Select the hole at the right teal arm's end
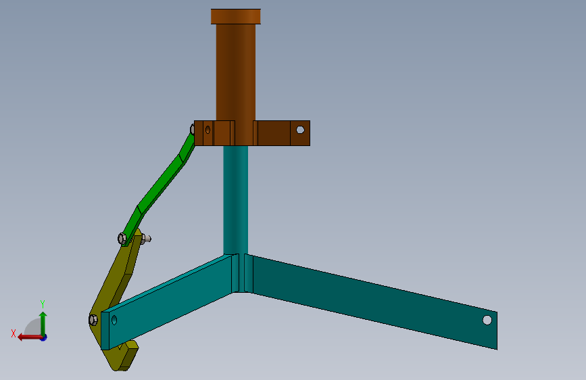The image size is (586, 380). point(487,320)
